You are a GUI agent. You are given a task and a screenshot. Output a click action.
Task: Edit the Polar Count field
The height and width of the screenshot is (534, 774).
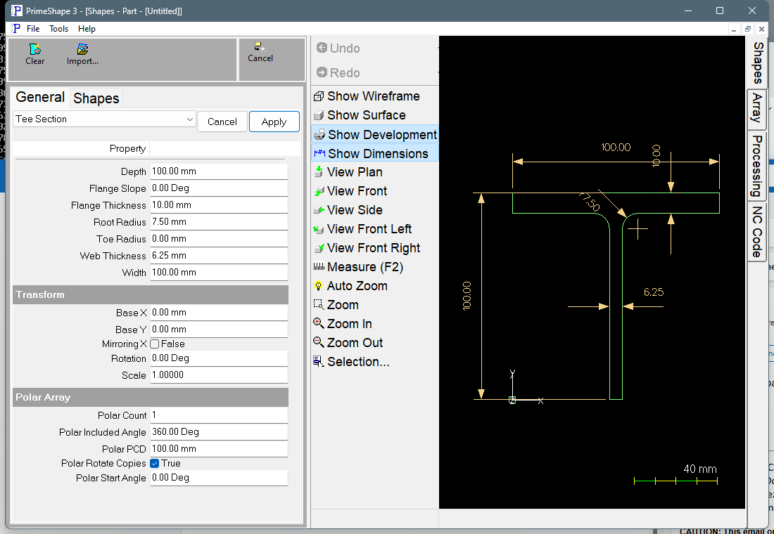click(219, 415)
